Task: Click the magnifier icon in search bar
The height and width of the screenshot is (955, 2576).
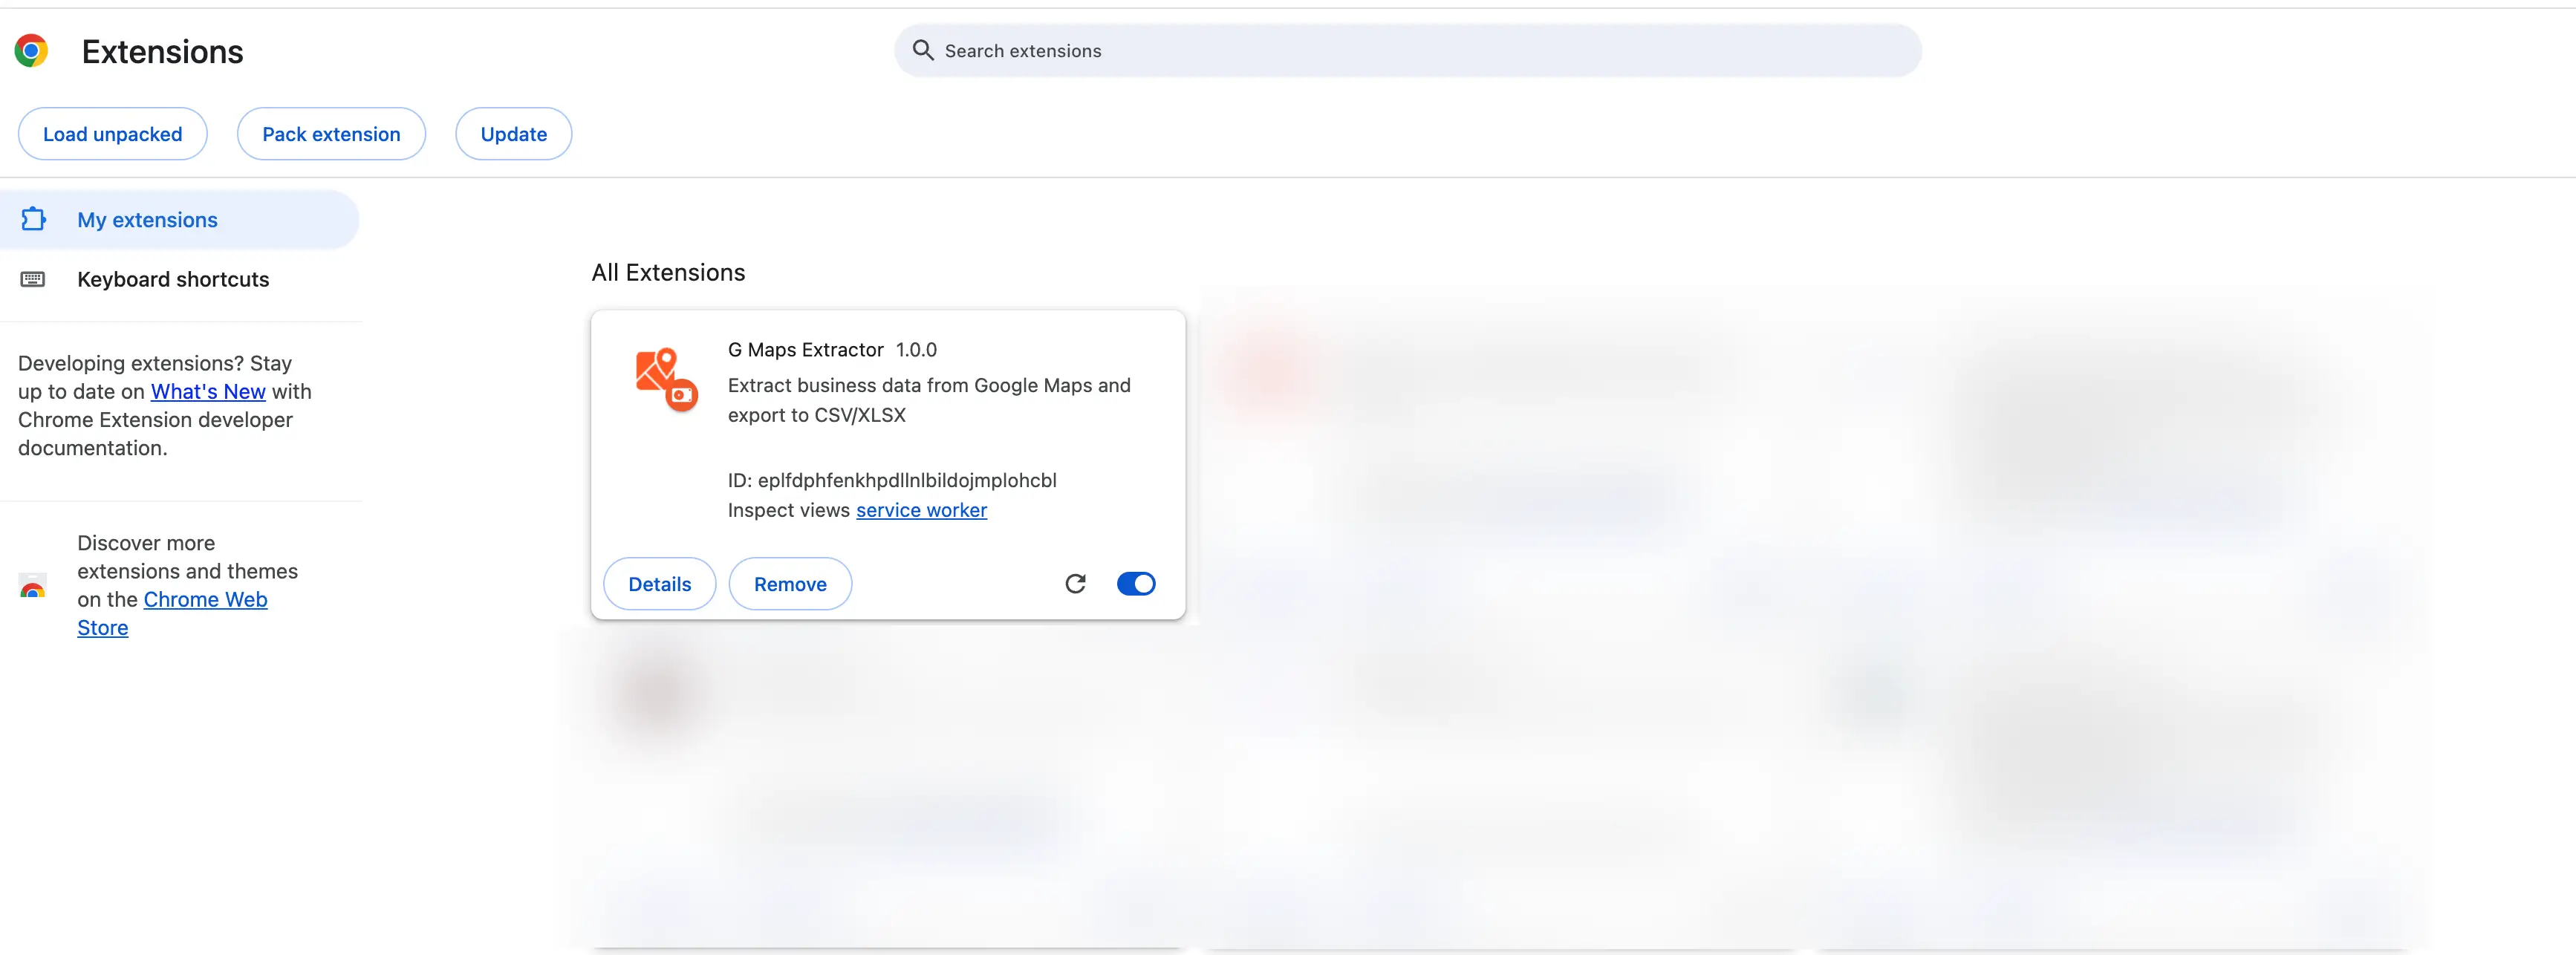Action: (922, 51)
